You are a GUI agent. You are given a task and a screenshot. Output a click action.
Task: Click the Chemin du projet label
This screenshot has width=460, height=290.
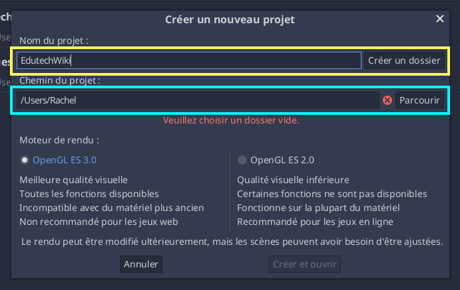[x=59, y=80]
